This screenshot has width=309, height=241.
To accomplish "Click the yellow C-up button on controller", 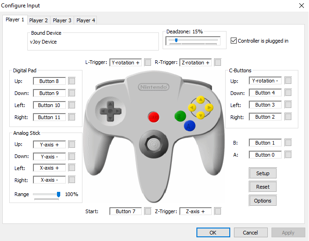I will (x=200, y=99).
